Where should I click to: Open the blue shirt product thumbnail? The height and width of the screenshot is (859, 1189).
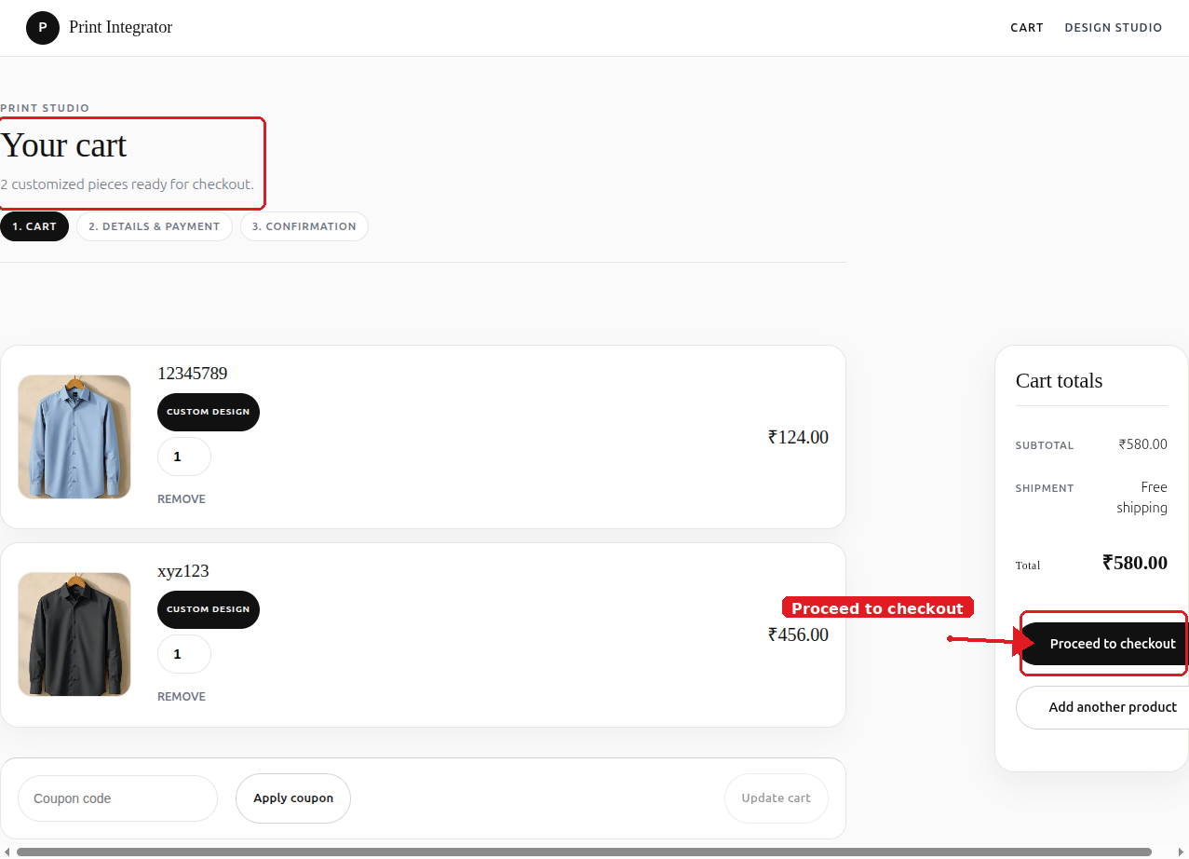point(74,437)
